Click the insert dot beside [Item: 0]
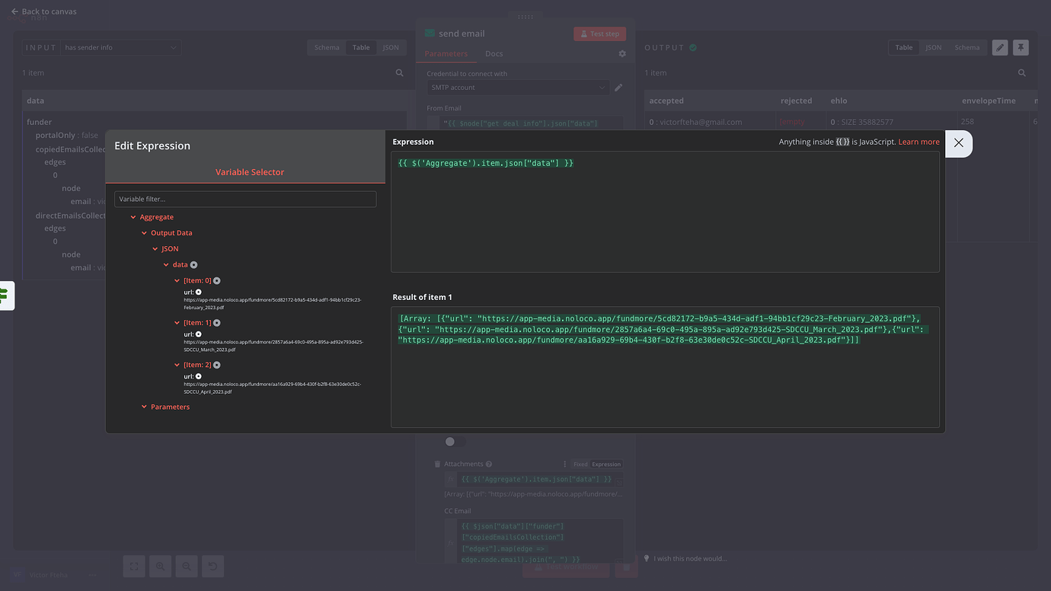 point(217,281)
